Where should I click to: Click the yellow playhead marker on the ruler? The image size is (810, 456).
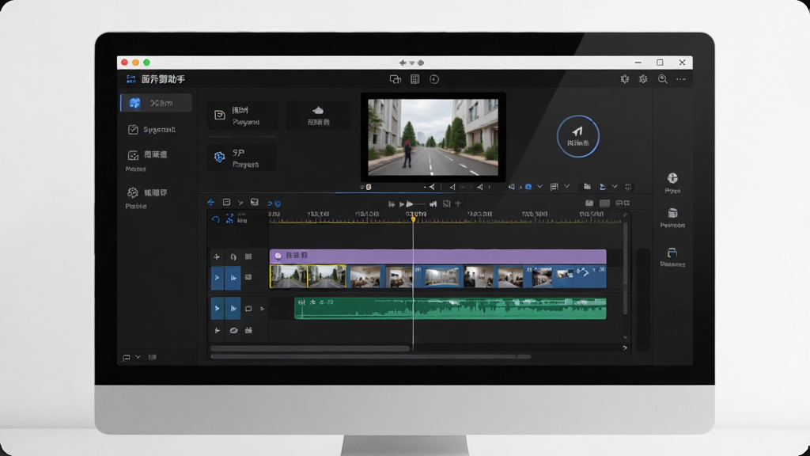point(413,219)
